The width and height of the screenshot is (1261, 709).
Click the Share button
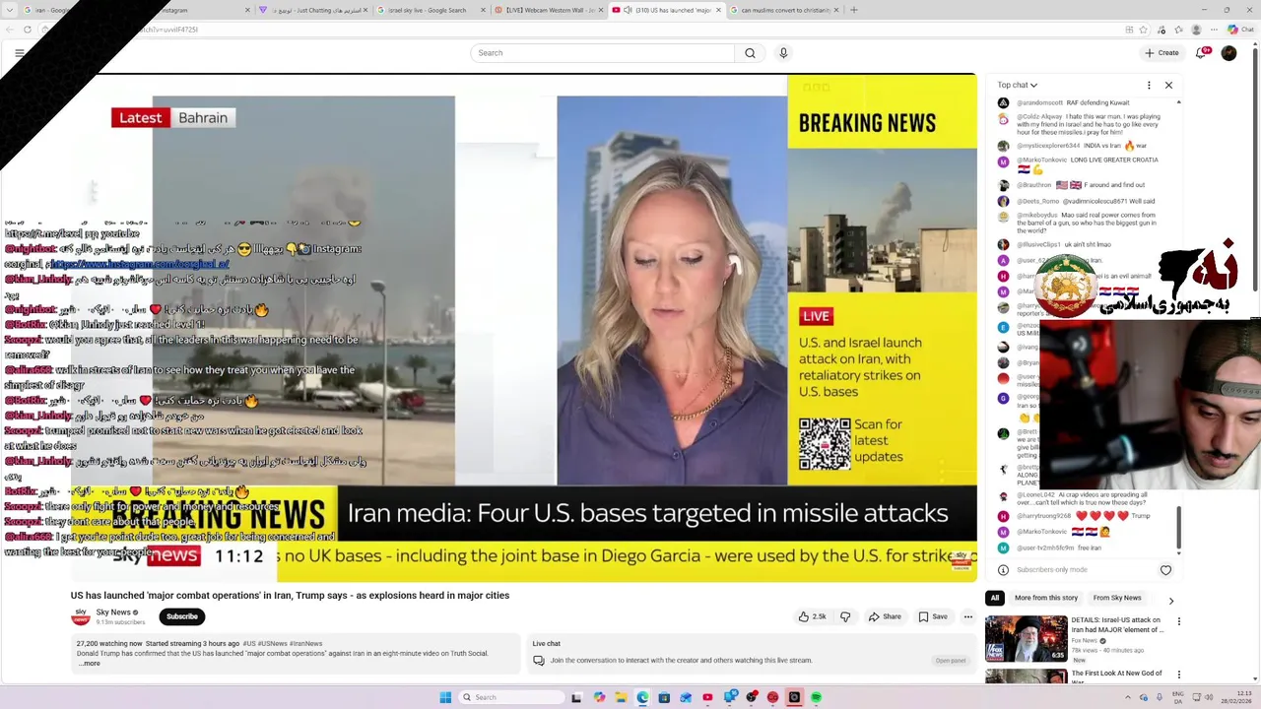coord(884,616)
